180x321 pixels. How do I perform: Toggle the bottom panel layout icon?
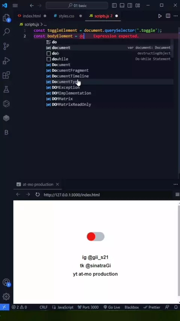click(x=122, y=6)
